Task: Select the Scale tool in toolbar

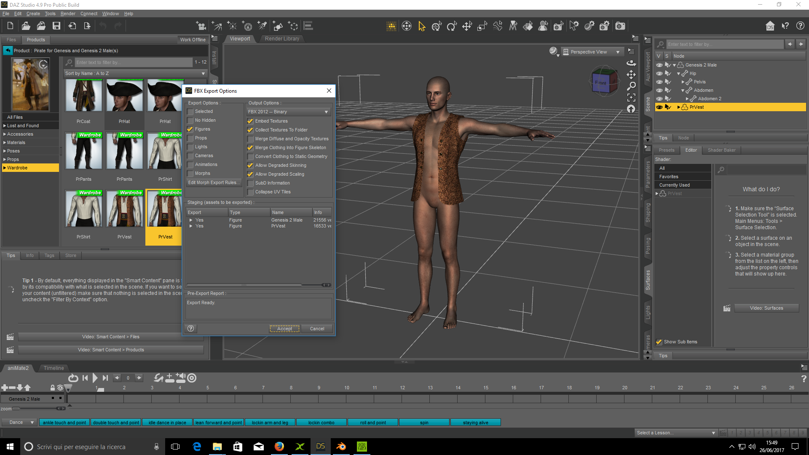Action: (482, 26)
